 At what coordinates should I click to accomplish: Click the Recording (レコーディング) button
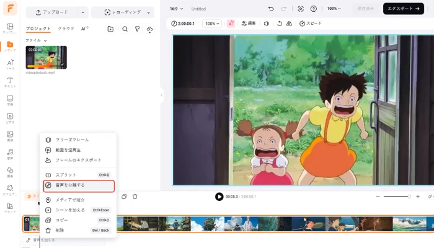tap(122, 12)
